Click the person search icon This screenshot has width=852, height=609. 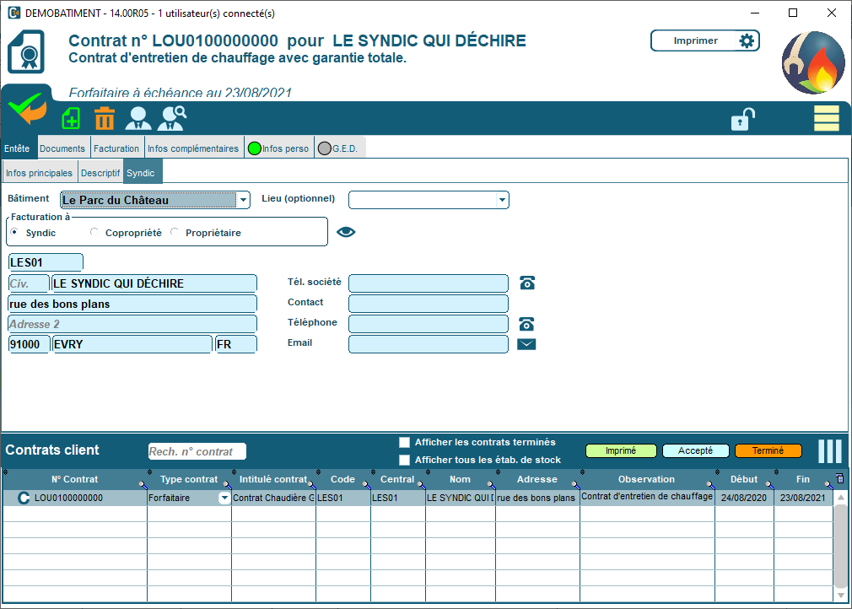click(172, 118)
